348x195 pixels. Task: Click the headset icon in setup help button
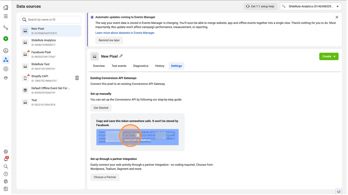[x=248, y=6]
